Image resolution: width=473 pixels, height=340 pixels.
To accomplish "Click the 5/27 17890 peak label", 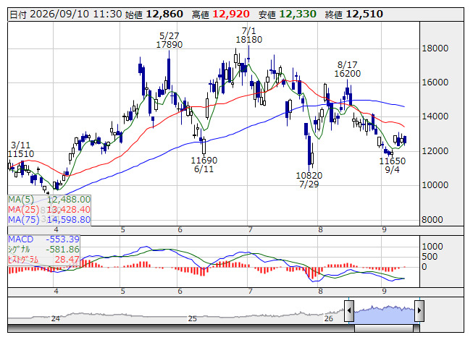I will [x=169, y=41].
